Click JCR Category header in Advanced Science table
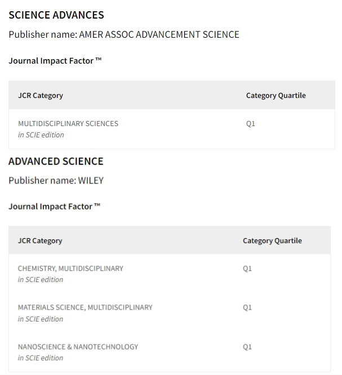Screen dimensions: 342x375 (x=40, y=240)
